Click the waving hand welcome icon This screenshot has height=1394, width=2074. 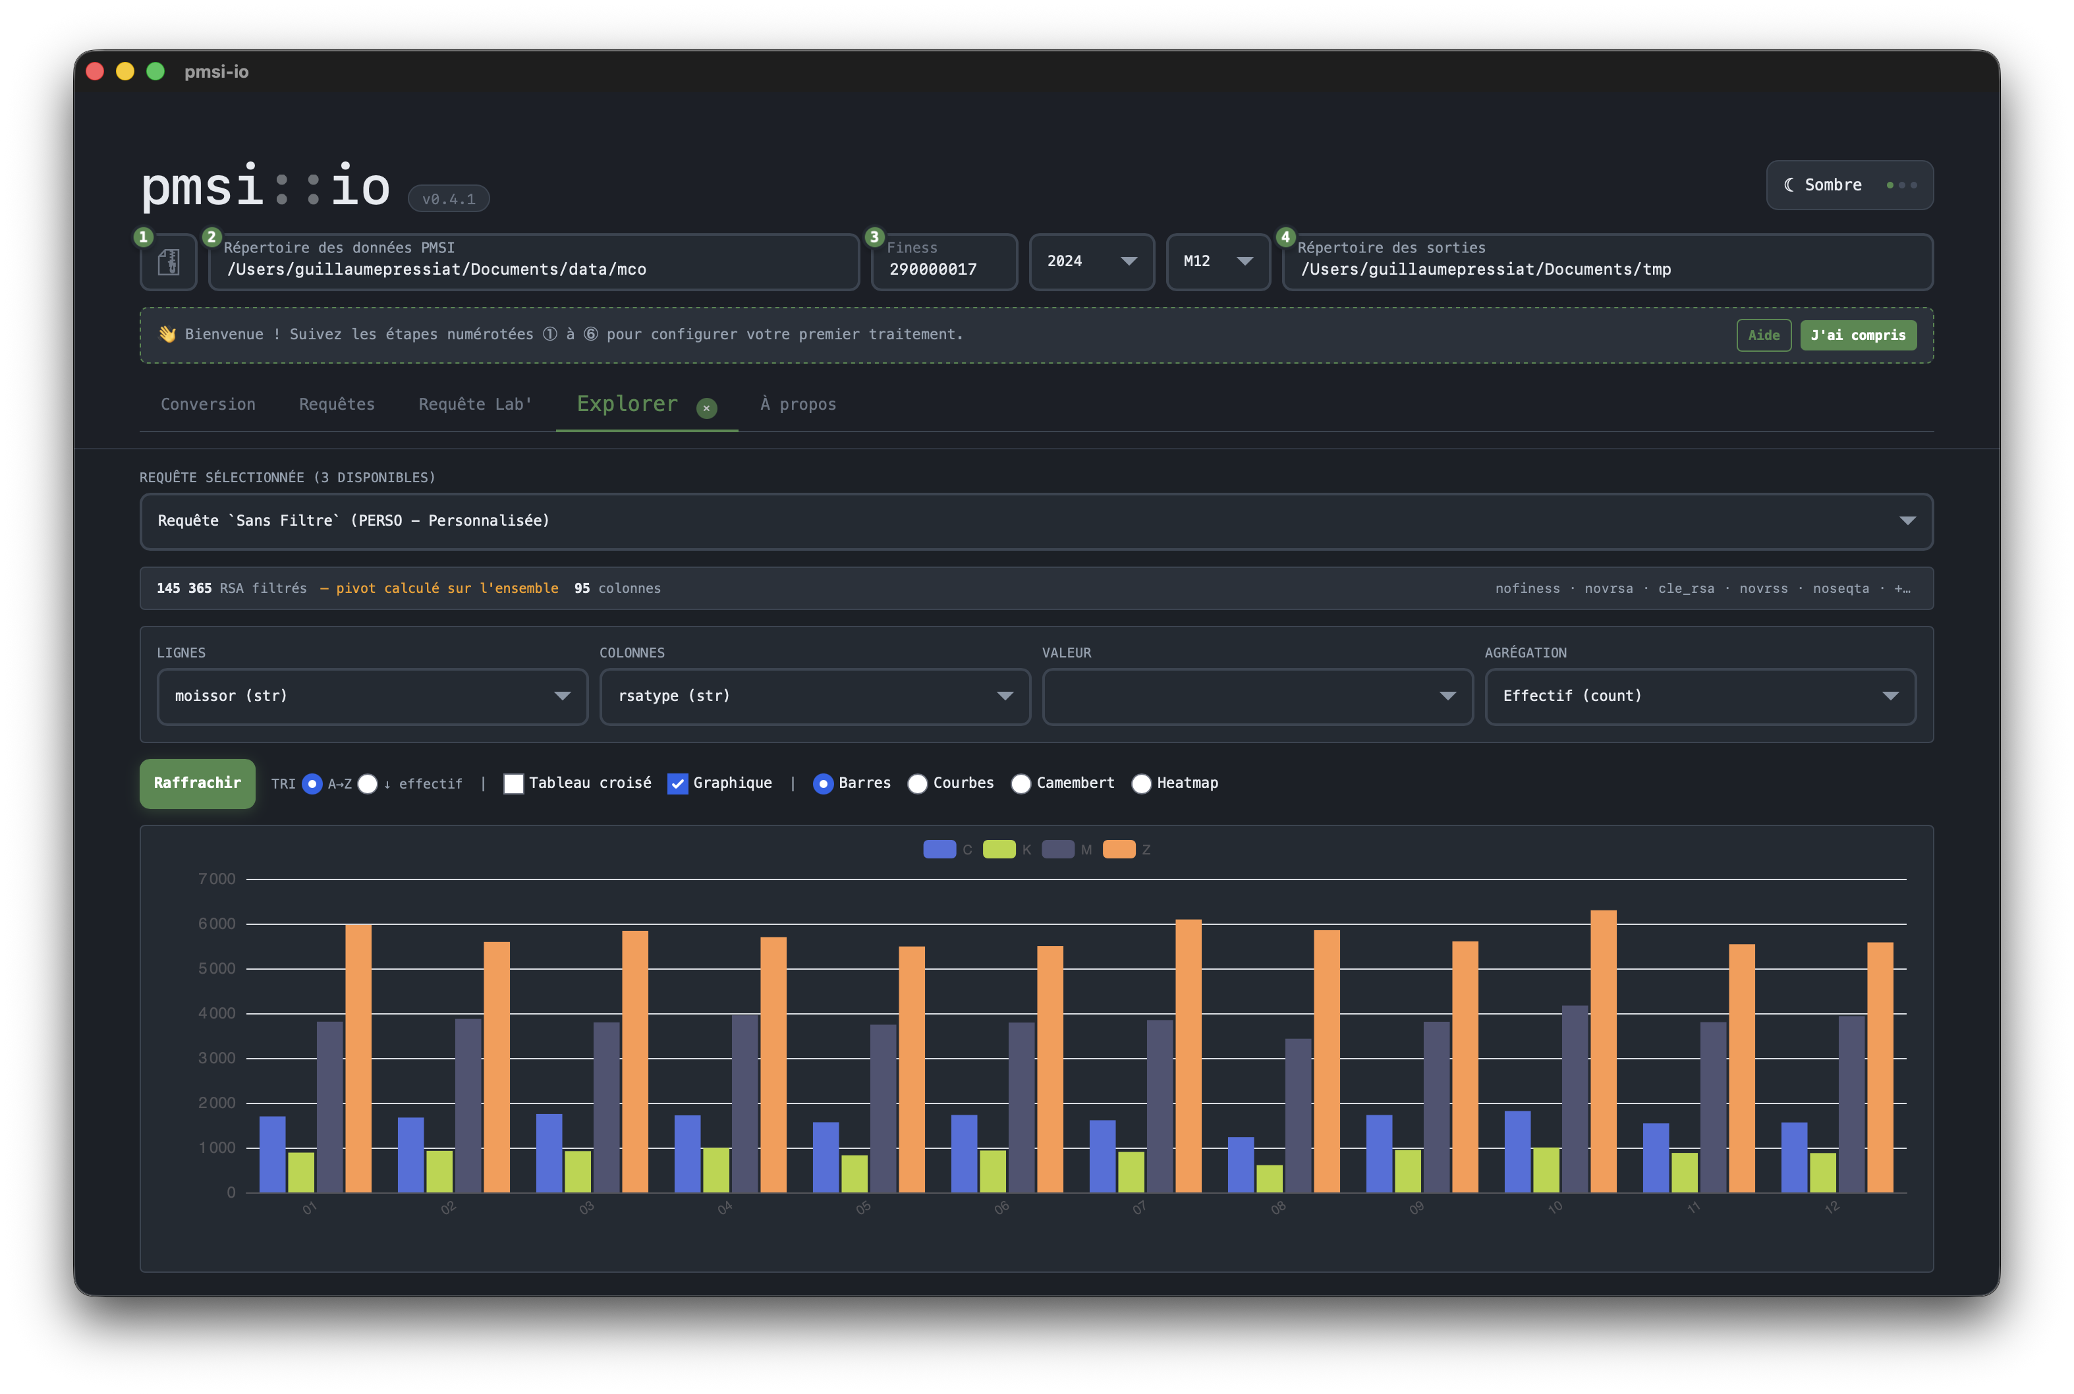point(167,334)
